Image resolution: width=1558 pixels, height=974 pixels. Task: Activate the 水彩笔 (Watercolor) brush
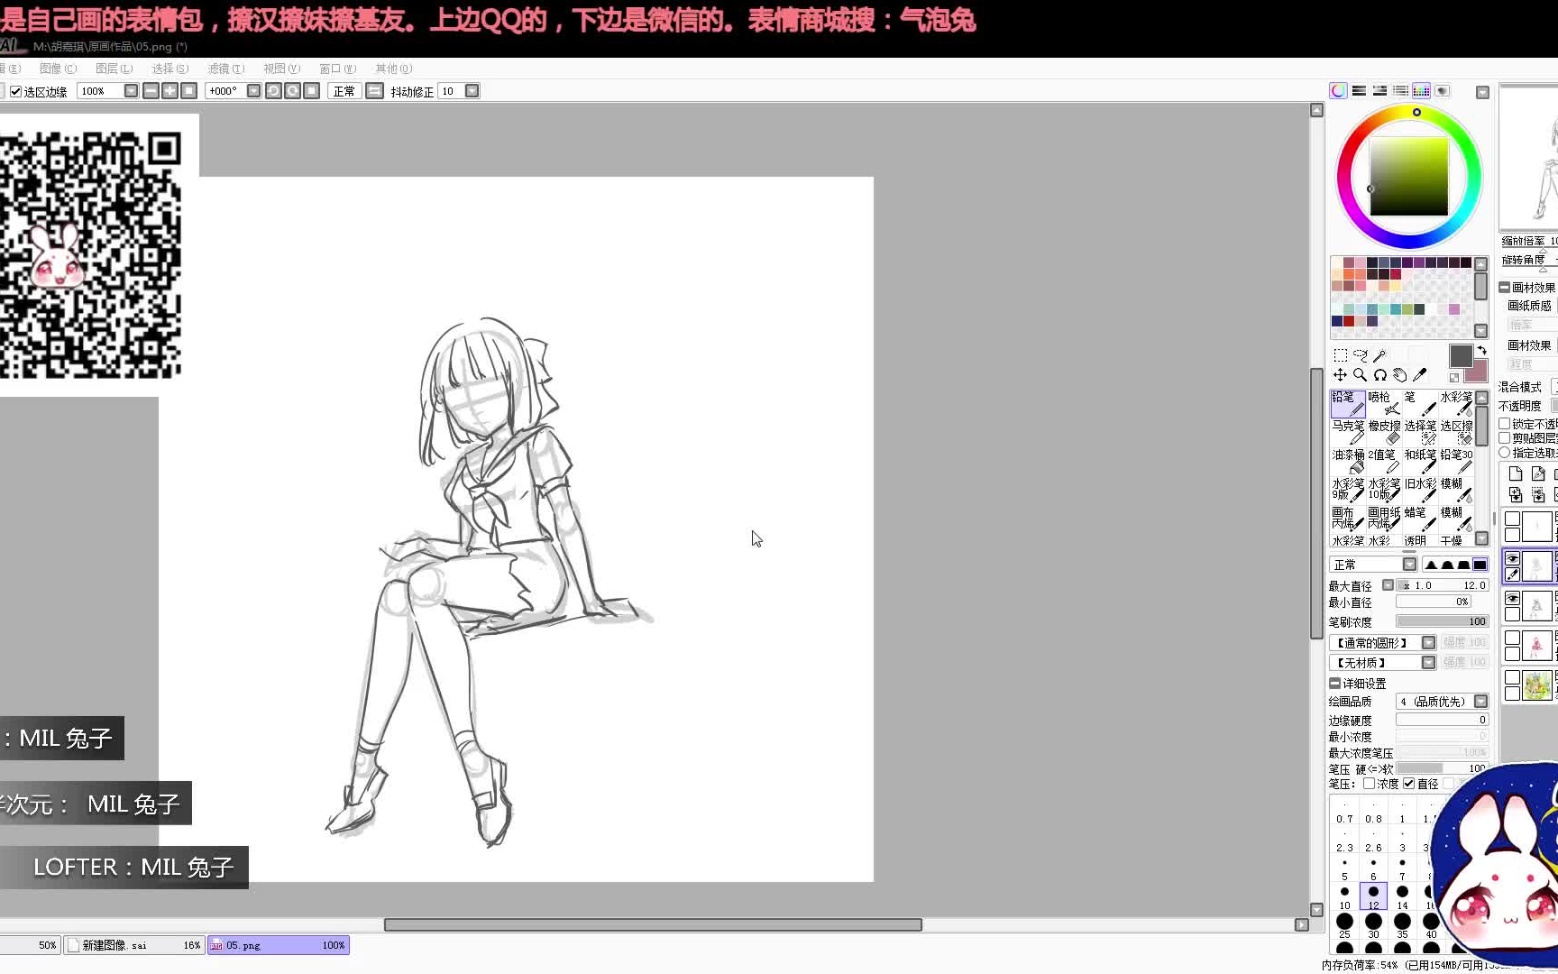pyautogui.click(x=1455, y=405)
